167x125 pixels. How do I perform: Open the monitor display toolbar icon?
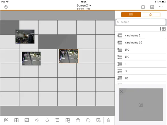pos(27,120)
